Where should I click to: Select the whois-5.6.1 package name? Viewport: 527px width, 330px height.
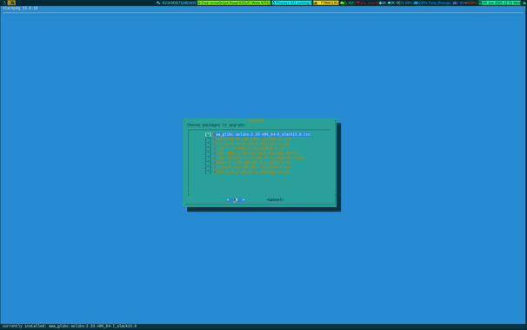(250, 172)
